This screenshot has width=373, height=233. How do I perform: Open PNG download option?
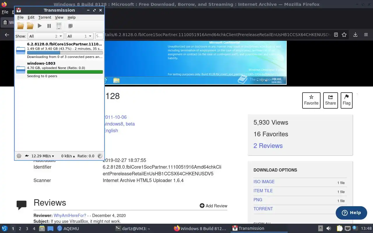[x=258, y=200]
